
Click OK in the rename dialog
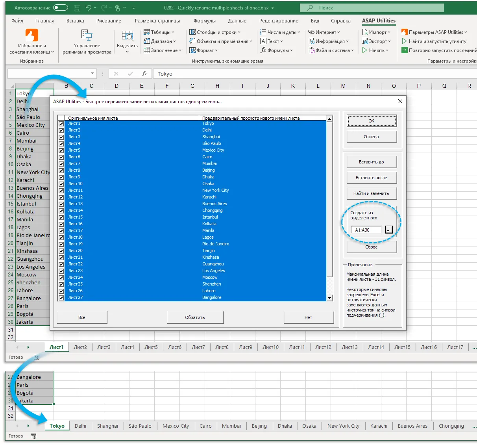[x=372, y=121]
